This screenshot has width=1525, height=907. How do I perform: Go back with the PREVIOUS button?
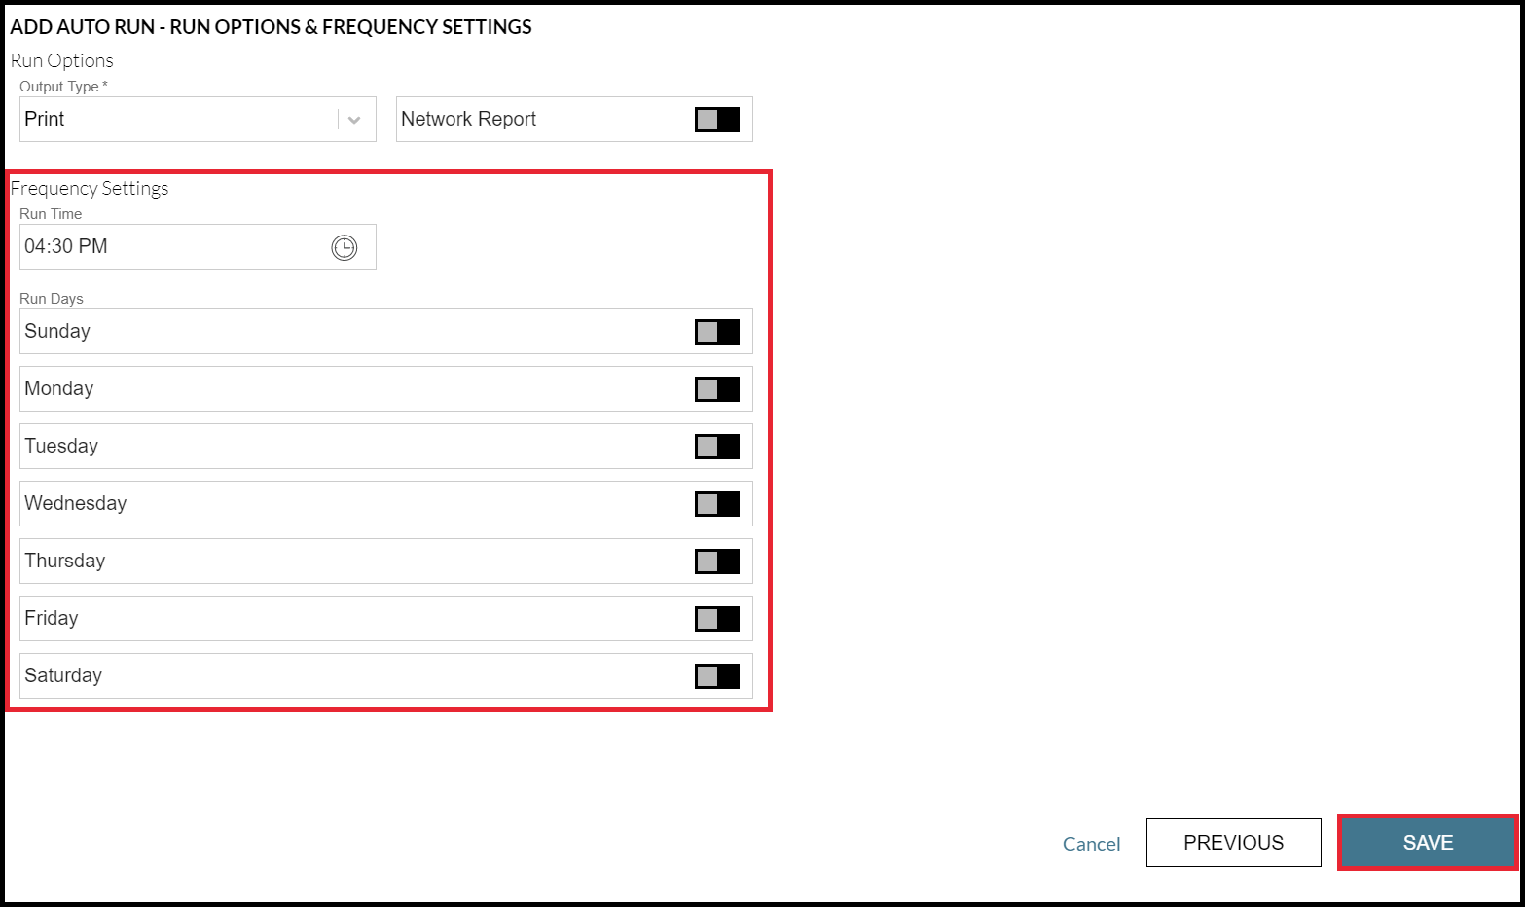point(1233,843)
